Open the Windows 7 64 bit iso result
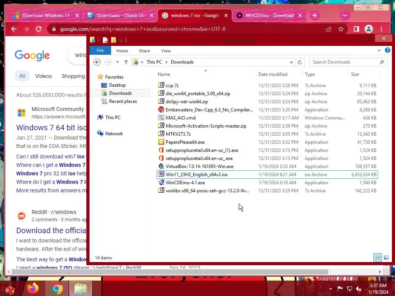Viewport: 395px width, 296px height. (x=51, y=128)
